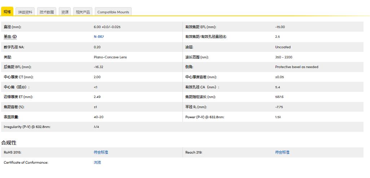The image size is (370, 178).
Task: Click 符合标准 link for Reach 219
Action: coord(282,152)
